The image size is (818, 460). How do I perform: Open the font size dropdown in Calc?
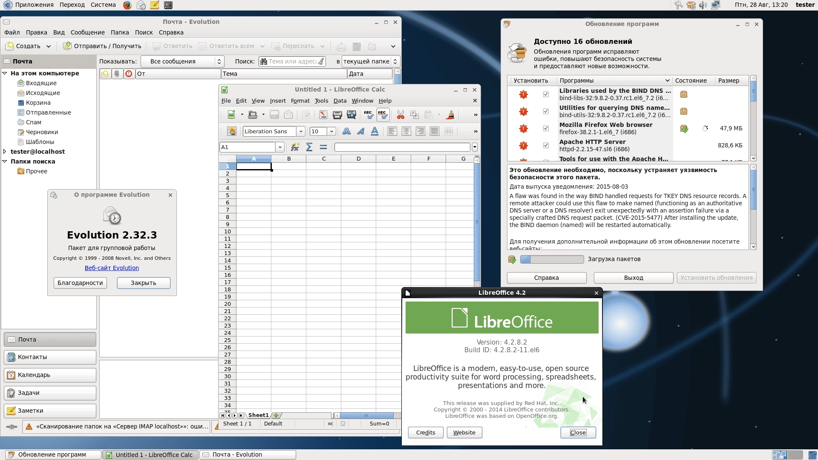pos(331,132)
